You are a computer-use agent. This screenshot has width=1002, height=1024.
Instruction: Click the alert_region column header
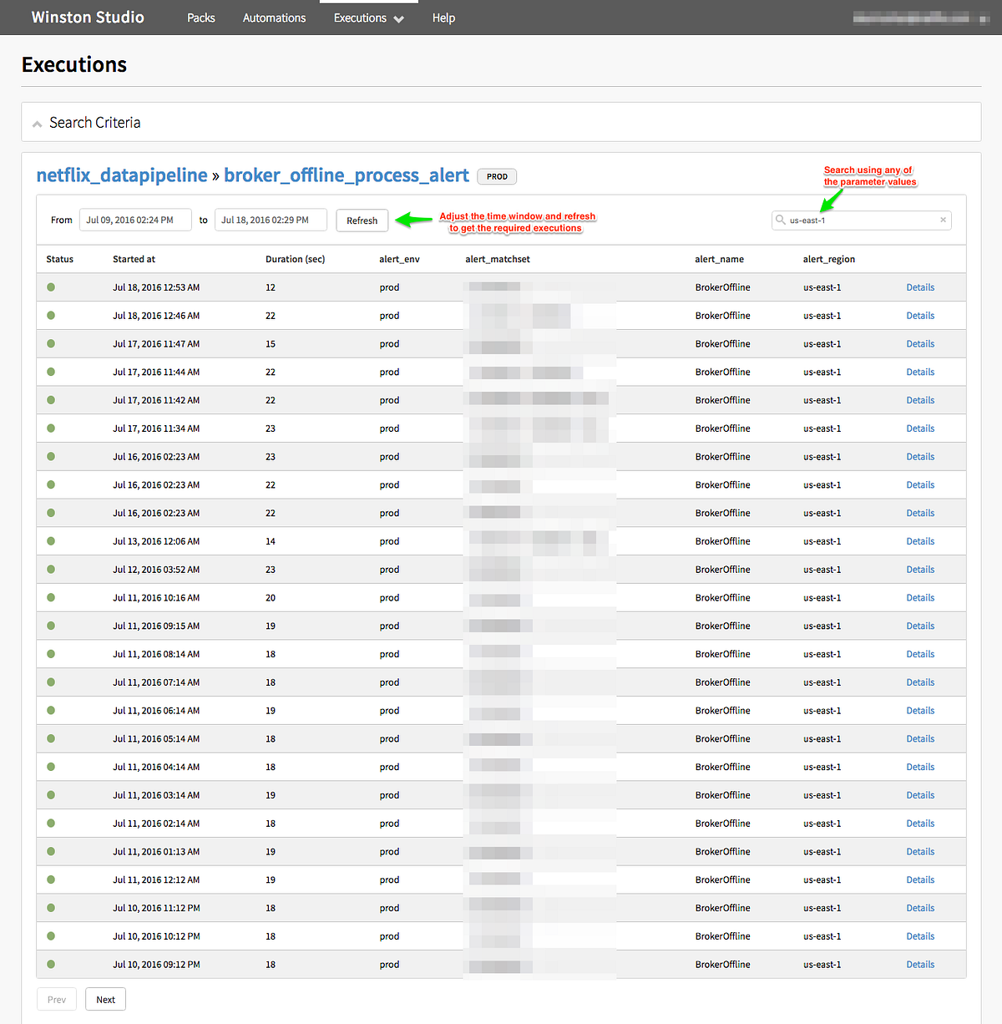coord(829,260)
